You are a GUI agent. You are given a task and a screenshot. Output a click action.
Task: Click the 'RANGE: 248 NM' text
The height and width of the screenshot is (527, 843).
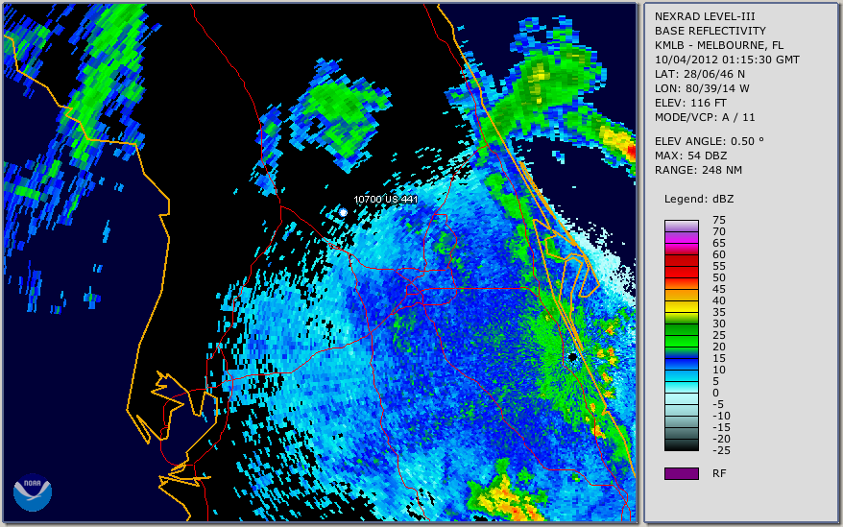pyautogui.click(x=698, y=171)
